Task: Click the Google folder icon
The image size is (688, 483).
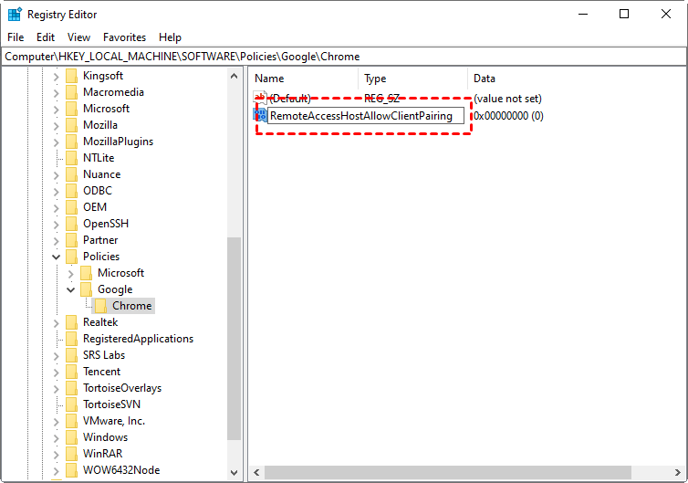Action: 87,289
